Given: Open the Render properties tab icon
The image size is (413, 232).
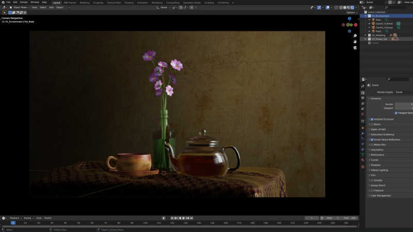Looking at the screenshot, I should pos(363,92).
